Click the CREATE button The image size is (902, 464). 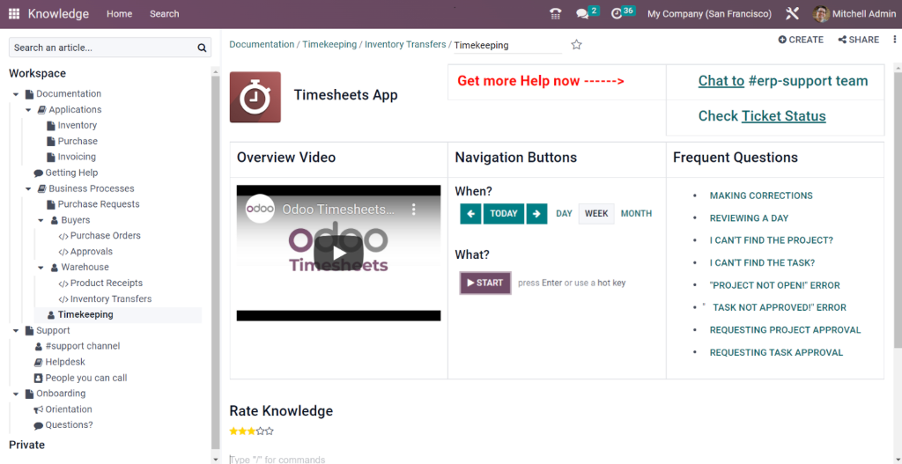point(801,40)
